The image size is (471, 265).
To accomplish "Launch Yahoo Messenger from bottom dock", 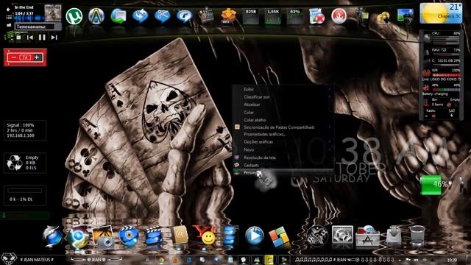I will pyautogui.click(x=205, y=235).
